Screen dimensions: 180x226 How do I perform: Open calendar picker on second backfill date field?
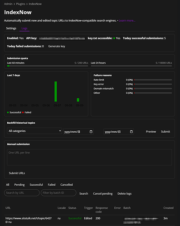tap(131, 132)
